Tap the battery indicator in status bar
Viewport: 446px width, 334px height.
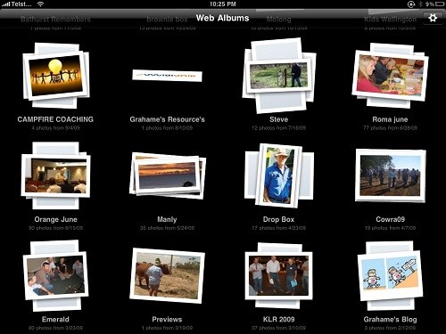(440, 4)
